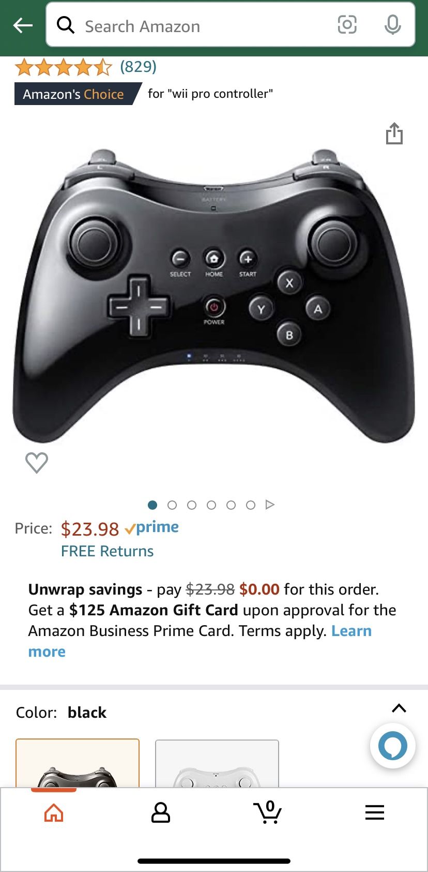The height and width of the screenshot is (872, 428).
Task: Open the 829 reviews link
Action: click(138, 66)
